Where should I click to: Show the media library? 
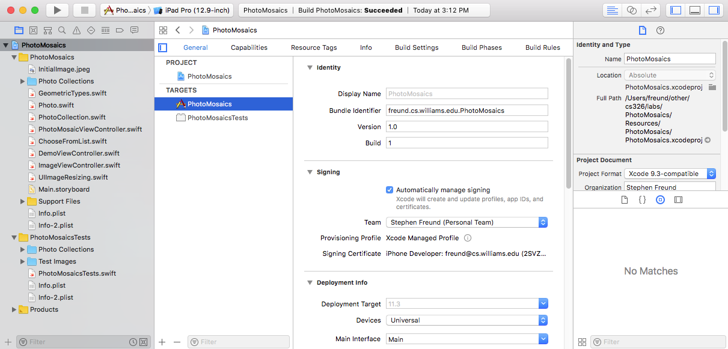[x=678, y=200]
